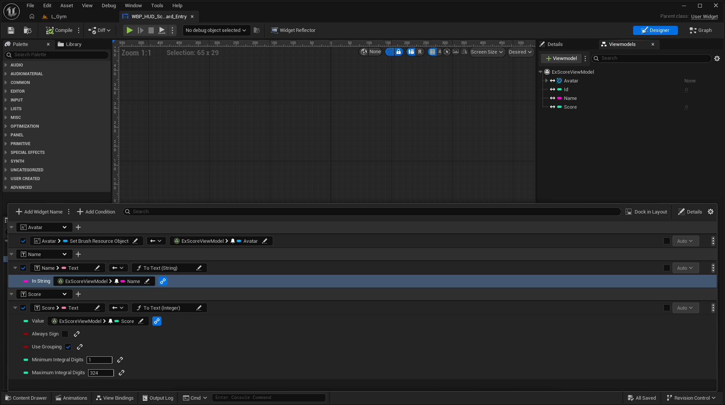Open the Content Drawer
The width and height of the screenshot is (725, 405).
tap(26, 398)
